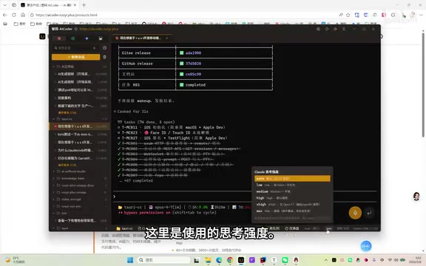
Task: Collapse the tauri folder at the bottom of the sidebar
Action: coord(53,228)
